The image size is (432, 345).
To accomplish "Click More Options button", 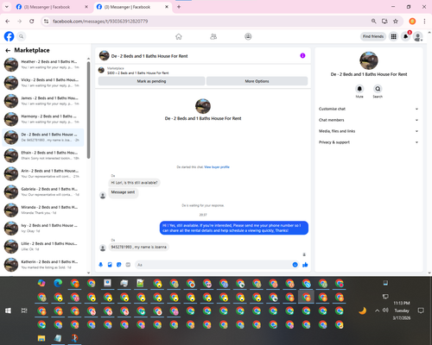I will (x=257, y=81).
